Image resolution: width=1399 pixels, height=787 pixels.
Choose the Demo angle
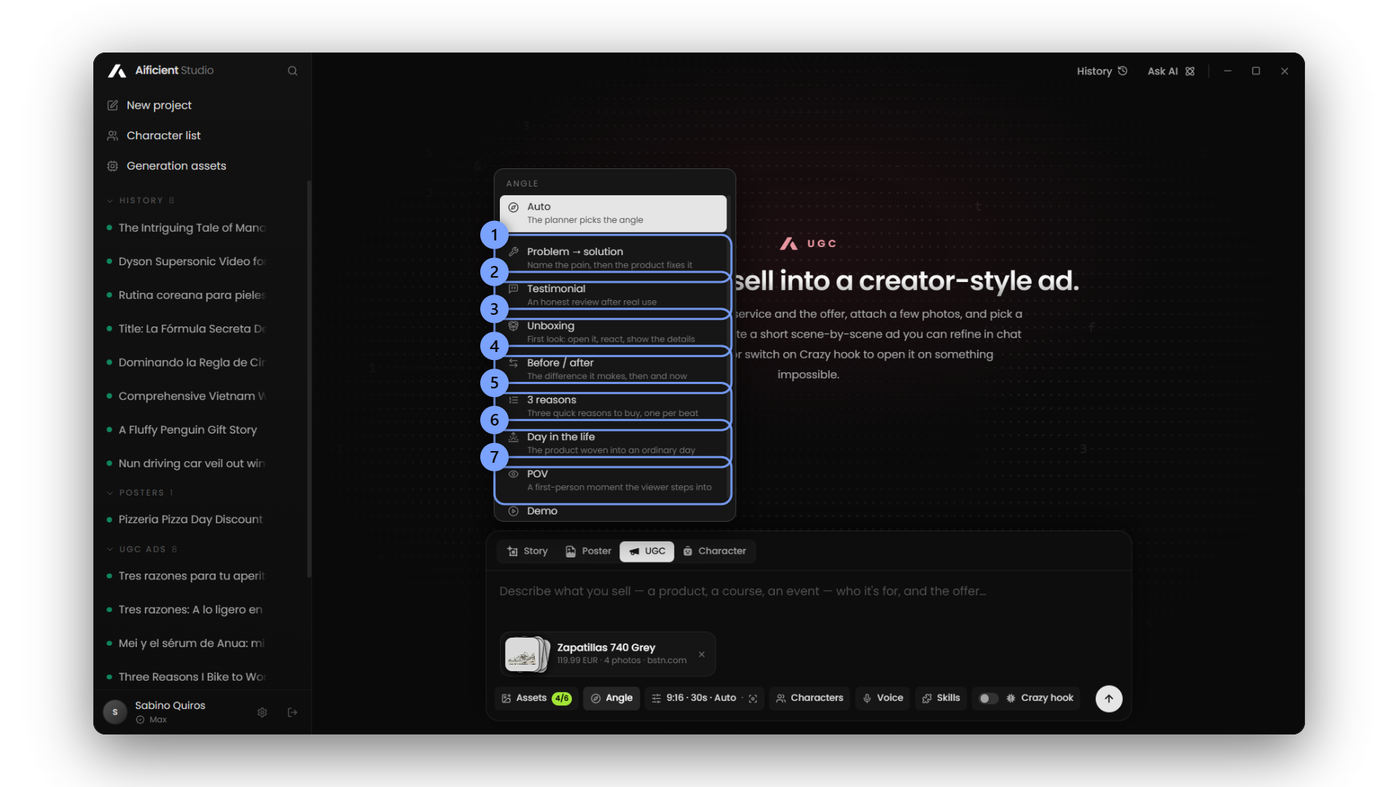[x=613, y=512]
